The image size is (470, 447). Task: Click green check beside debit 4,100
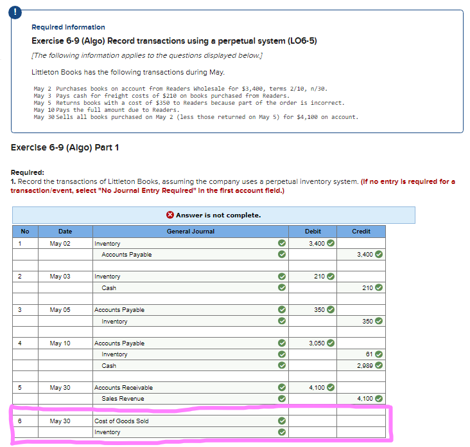point(331,387)
